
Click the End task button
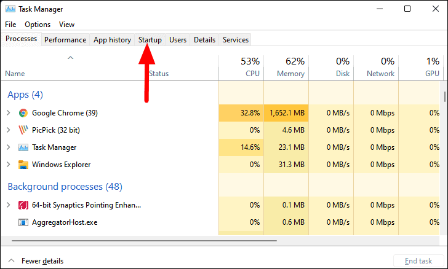pyautogui.click(x=418, y=261)
